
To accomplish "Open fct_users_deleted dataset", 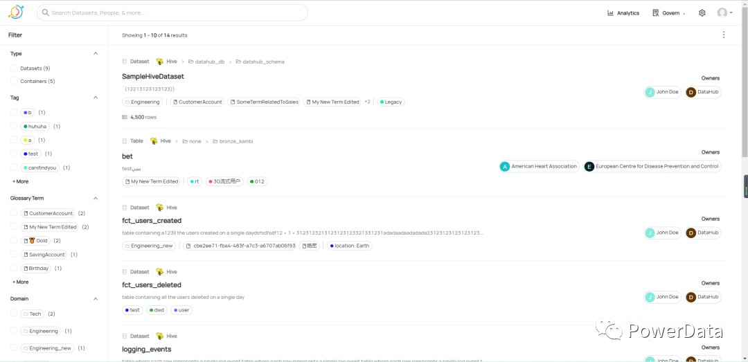I will coord(152,284).
